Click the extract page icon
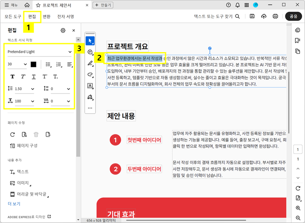The width and height of the screenshot is (305, 223). [x=24, y=134]
